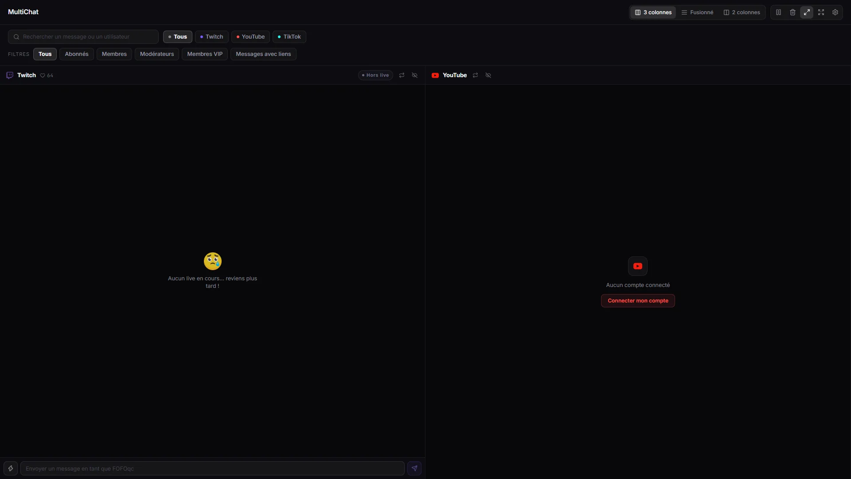Click the large YouTube icon in empty state

[x=638, y=266]
